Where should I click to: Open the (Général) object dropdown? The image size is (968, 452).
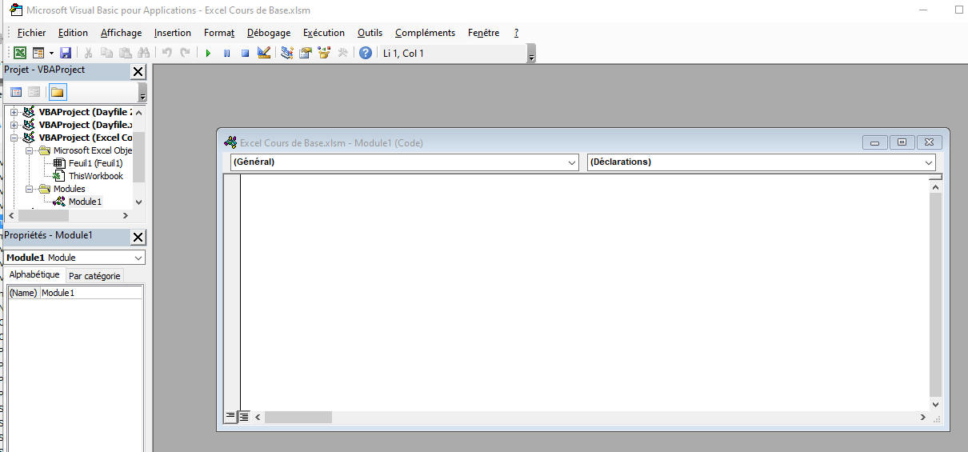pyautogui.click(x=572, y=162)
